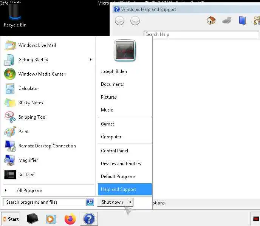The width and height of the screenshot is (260, 226).
Task: Click the Paint label
Action: coord(23,132)
